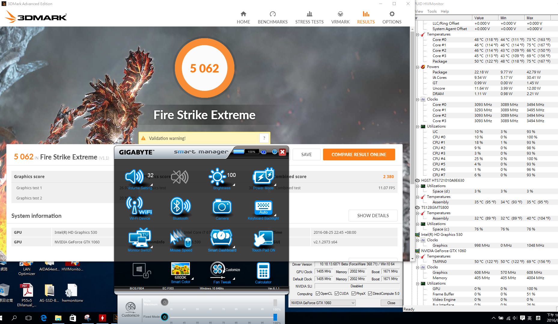Select TS128GMTS800 drive node
The image size is (558, 324).
[x=435, y=208]
